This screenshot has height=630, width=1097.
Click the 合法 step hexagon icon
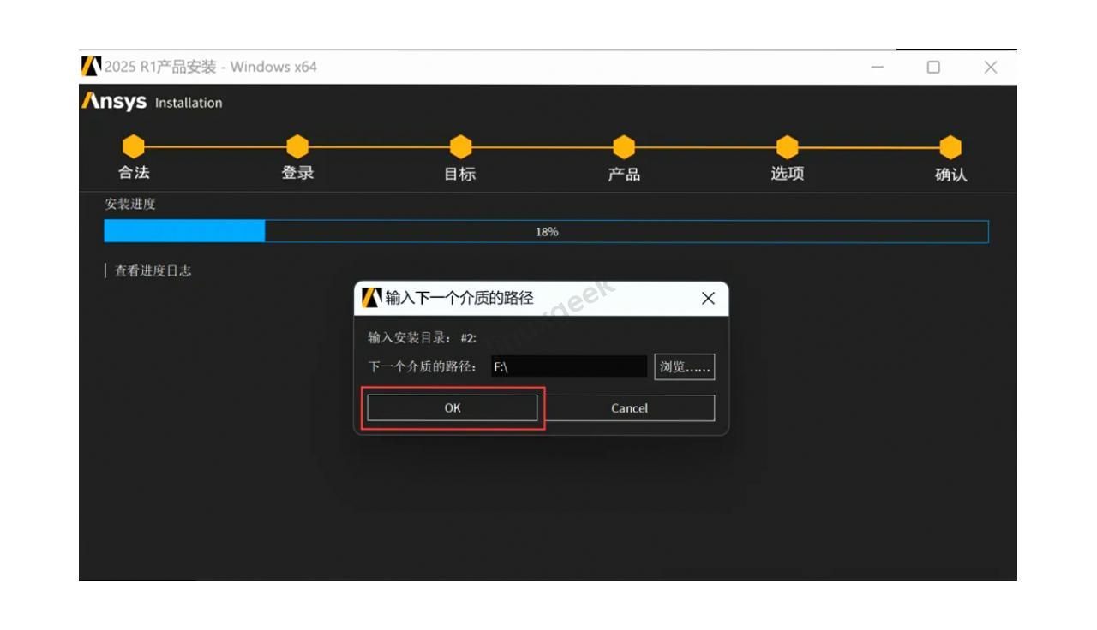(x=134, y=146)
